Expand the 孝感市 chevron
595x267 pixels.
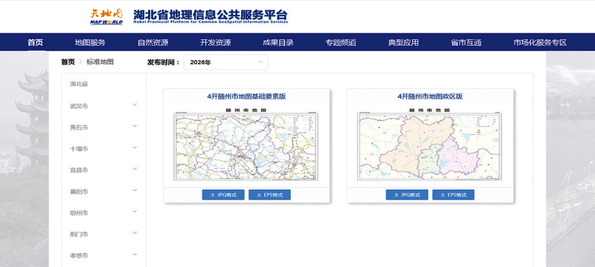pyautogui.click(x=135, y=254)
